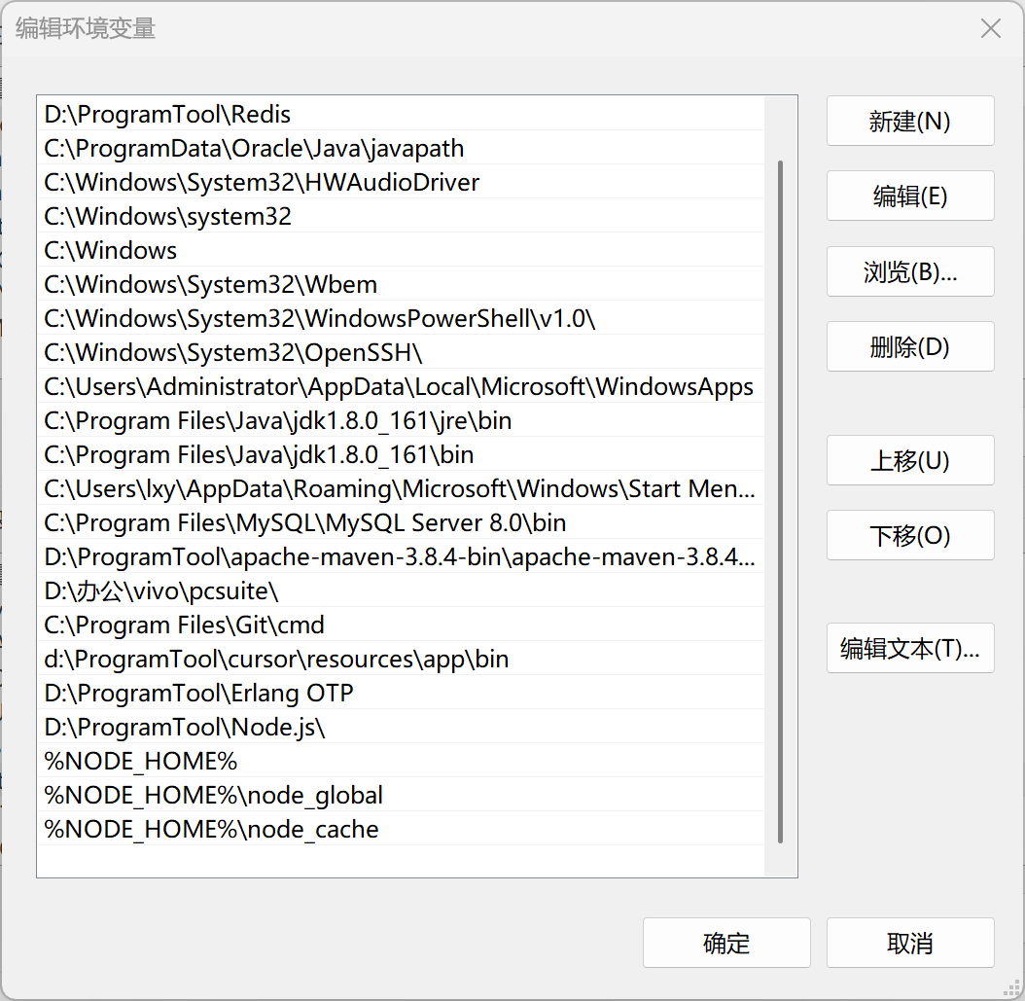Select C:\Windows\System32\HWAudioDriver entry
1025x1001 pixels.
[x=401, y=182]
